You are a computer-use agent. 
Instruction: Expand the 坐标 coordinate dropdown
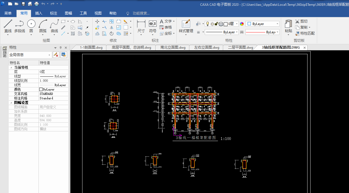(x=174, y=33)
